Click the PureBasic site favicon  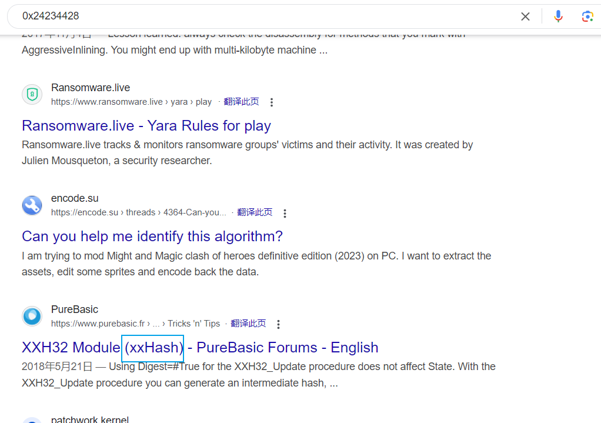click(32, 317)
